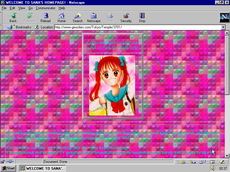230x172 pixels.
Task: Click the component bar grip handle
Action: [x=177, y=162]
